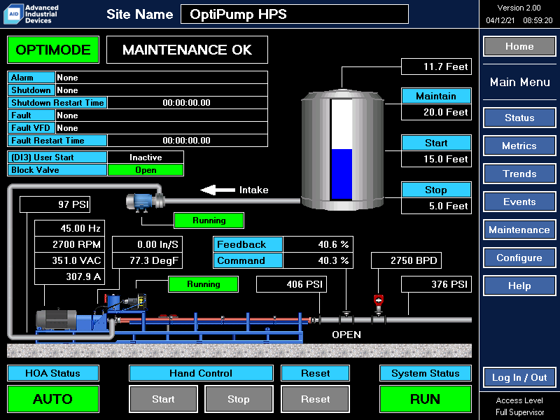Click the intake pump Running indicator
560x420 pixels.
point(209,220)
